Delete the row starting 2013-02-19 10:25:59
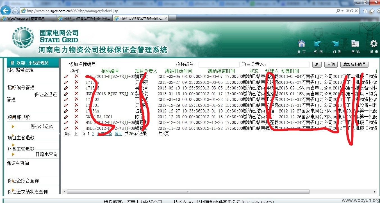 pos(76,88)
